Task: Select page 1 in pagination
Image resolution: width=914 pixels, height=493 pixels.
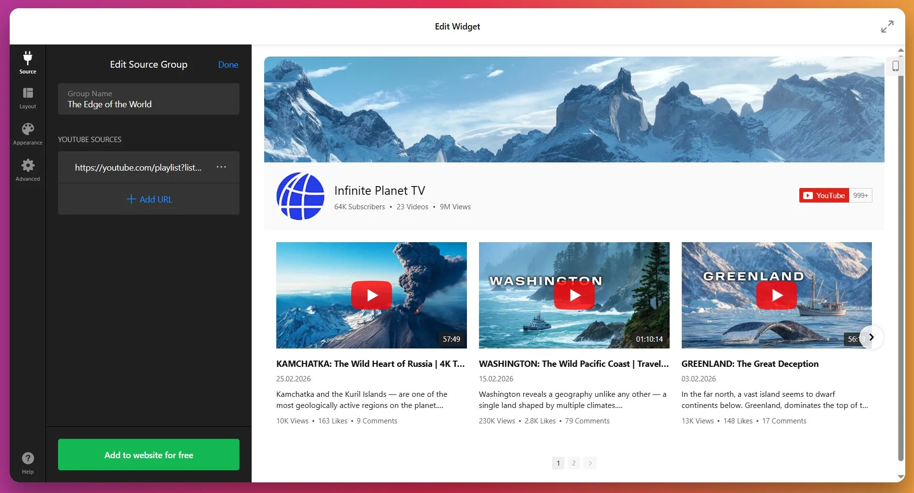Action: (558, 463)
